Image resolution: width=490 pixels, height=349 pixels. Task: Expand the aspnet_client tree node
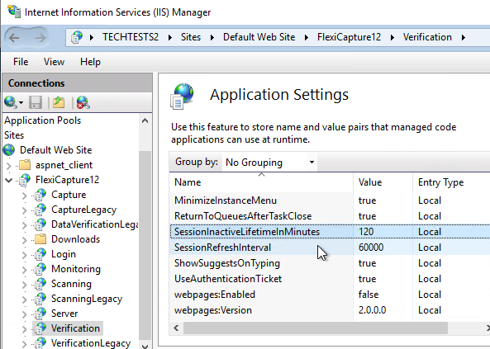pyautogui.click(x=9, y=166)
